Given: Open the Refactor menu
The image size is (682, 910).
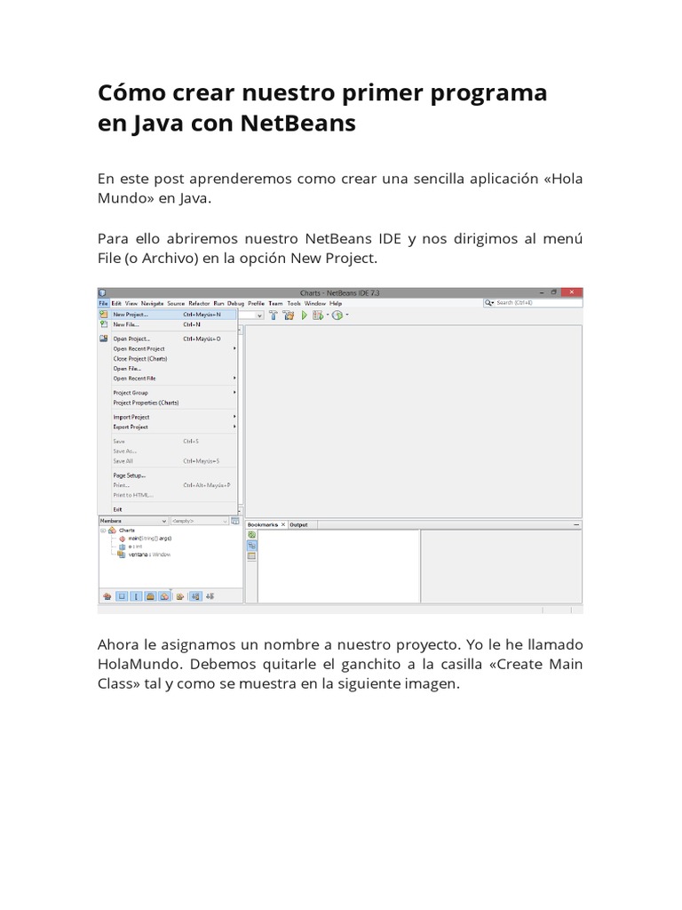Looking at the screenshot, I should tap(199, 304).
